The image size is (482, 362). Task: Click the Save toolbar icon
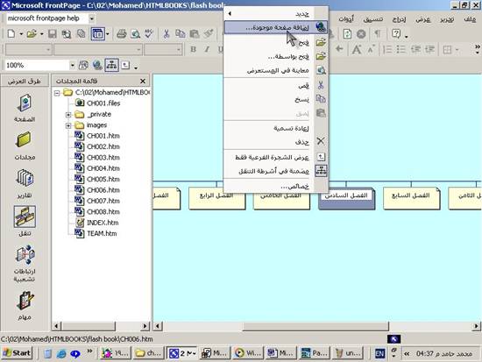53,34
